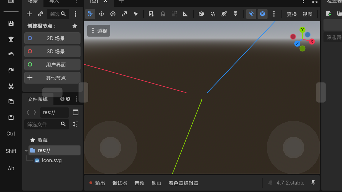Click the list select mode icon

(151, 14)
